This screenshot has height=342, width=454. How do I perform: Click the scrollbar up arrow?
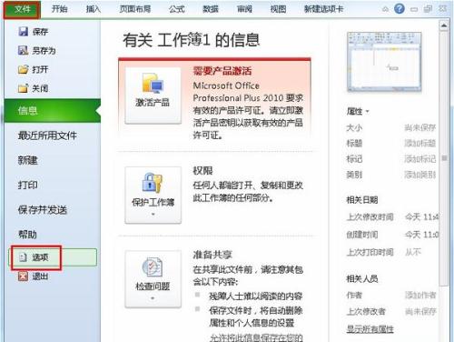coord(444,25)
